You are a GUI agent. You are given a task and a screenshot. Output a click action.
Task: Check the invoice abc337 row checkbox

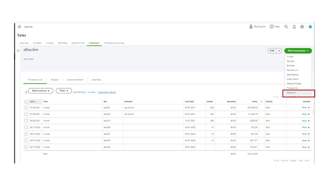point(26,134)
